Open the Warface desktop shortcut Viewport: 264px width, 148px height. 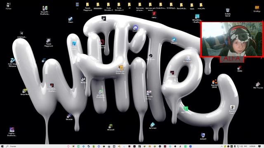[x=83, y=80]
